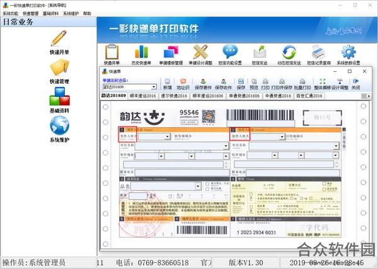Open 单据模板管理 toolbar icon
This screenshot has height=269, width=378.
coord(171,52)
